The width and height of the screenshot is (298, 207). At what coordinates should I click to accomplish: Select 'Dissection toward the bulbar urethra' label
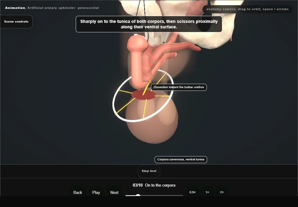[179, 87]
